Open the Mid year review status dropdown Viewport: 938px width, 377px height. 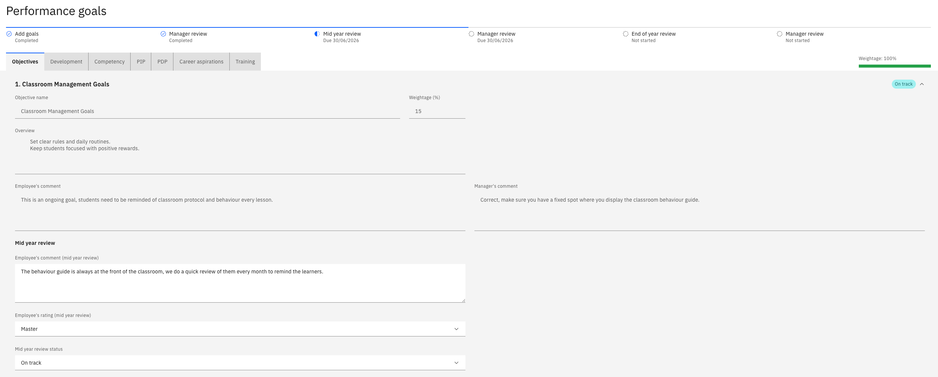pos(240,363)
